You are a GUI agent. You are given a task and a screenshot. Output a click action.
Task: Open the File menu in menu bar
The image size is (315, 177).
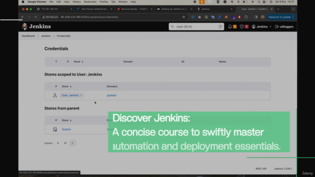pos(51,2)
